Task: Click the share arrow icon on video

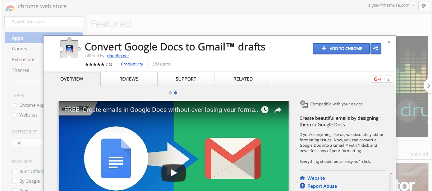Action: pos(278,110)
